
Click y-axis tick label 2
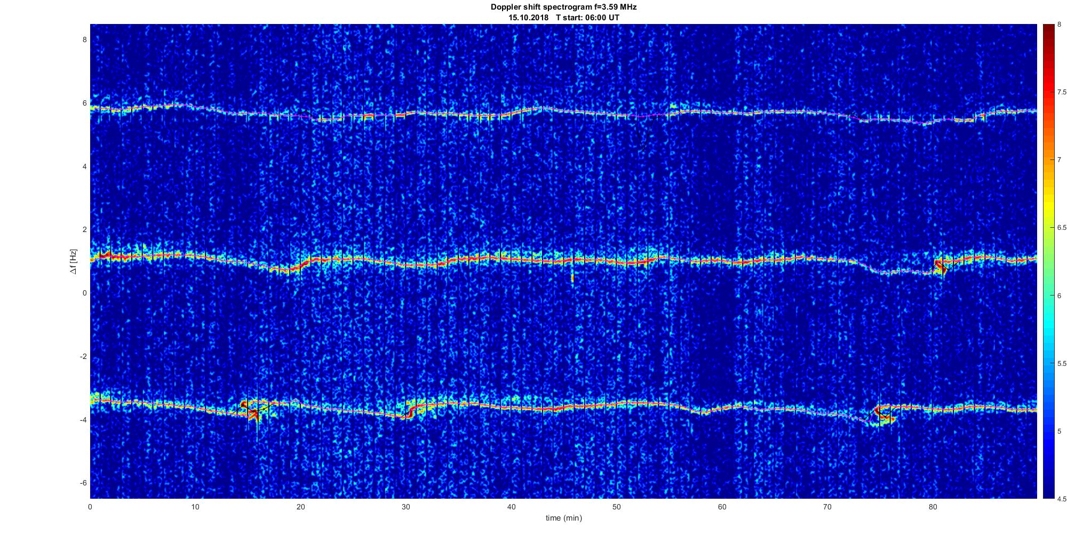pyautogui.click(x=84, y=229)
